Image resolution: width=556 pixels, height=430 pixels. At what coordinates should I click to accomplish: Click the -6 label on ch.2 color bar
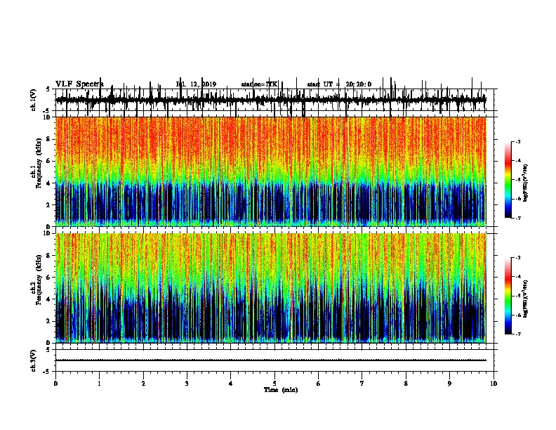(517, 315)
